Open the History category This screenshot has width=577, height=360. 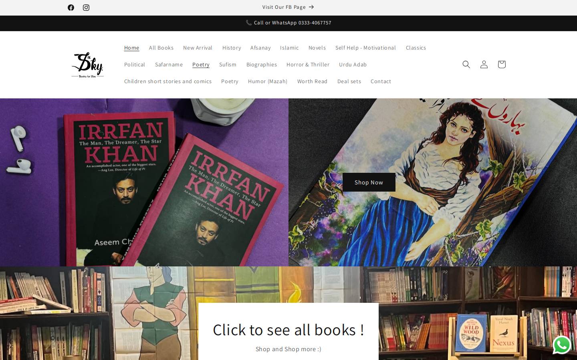pyautogui.click(x=232, y=48)
